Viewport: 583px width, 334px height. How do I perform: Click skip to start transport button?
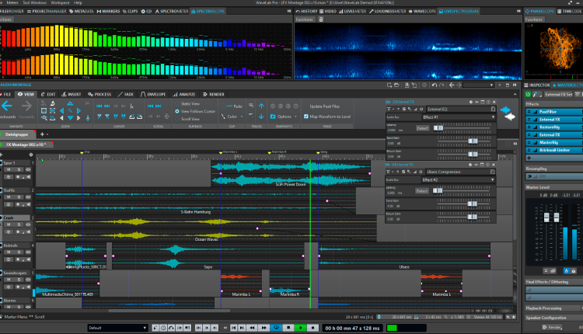coord(233,328)
